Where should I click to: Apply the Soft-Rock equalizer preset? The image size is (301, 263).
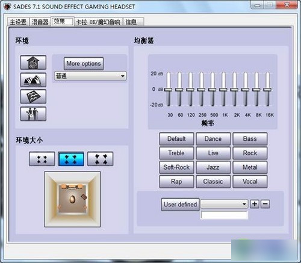(x=176, y=167)
